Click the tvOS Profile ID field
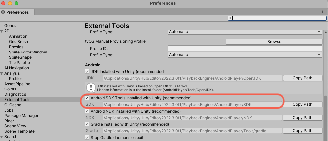Viewport: 328px width, 141px height. point(245,48)
